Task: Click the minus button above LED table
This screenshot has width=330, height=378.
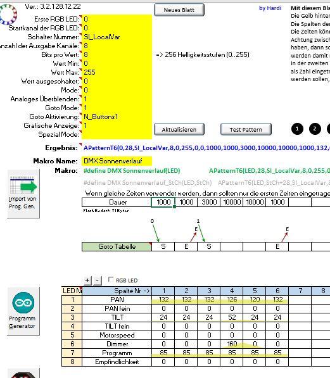Action: (x=98, y=280)
